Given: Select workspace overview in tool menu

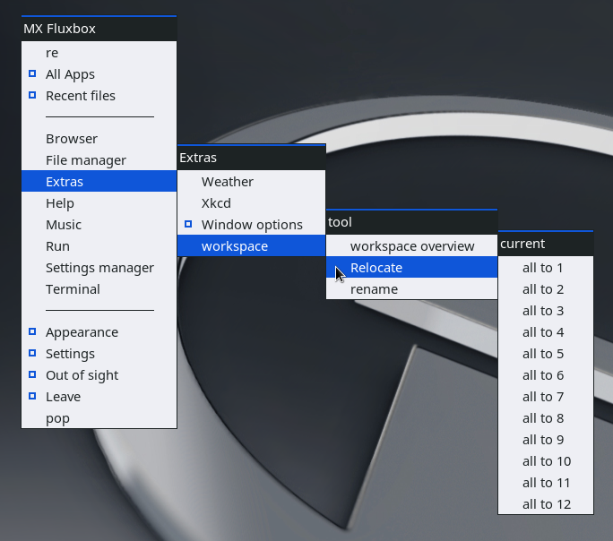Looking at the screenshot, I should click(411, 245).
